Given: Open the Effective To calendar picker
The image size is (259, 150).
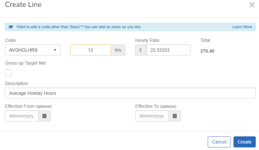Looking at the screenshot, I should pyautogui.click(x=175, y=116).
